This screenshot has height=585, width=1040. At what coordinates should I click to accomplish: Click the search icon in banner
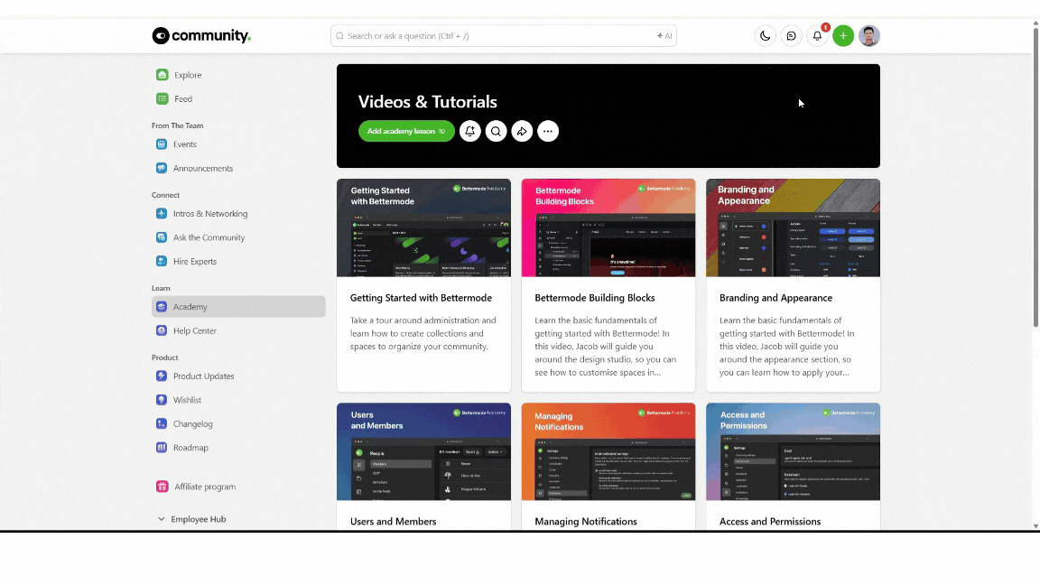click(496, 131)
